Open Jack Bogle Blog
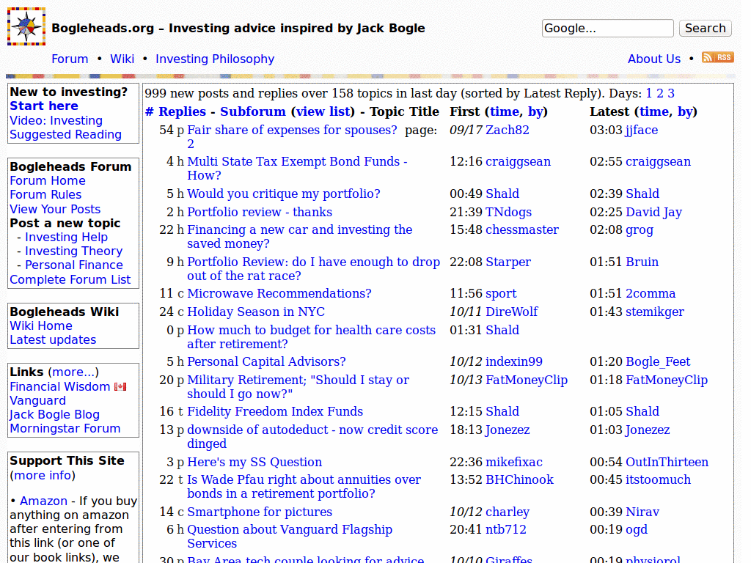 pos(54,414)
